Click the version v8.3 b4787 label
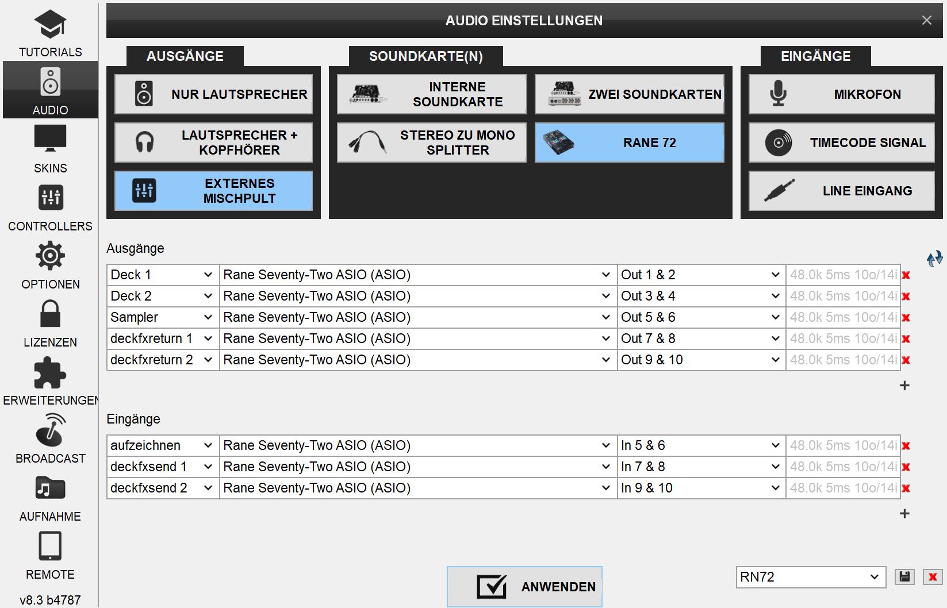947x608 pixels. (50, 600)
